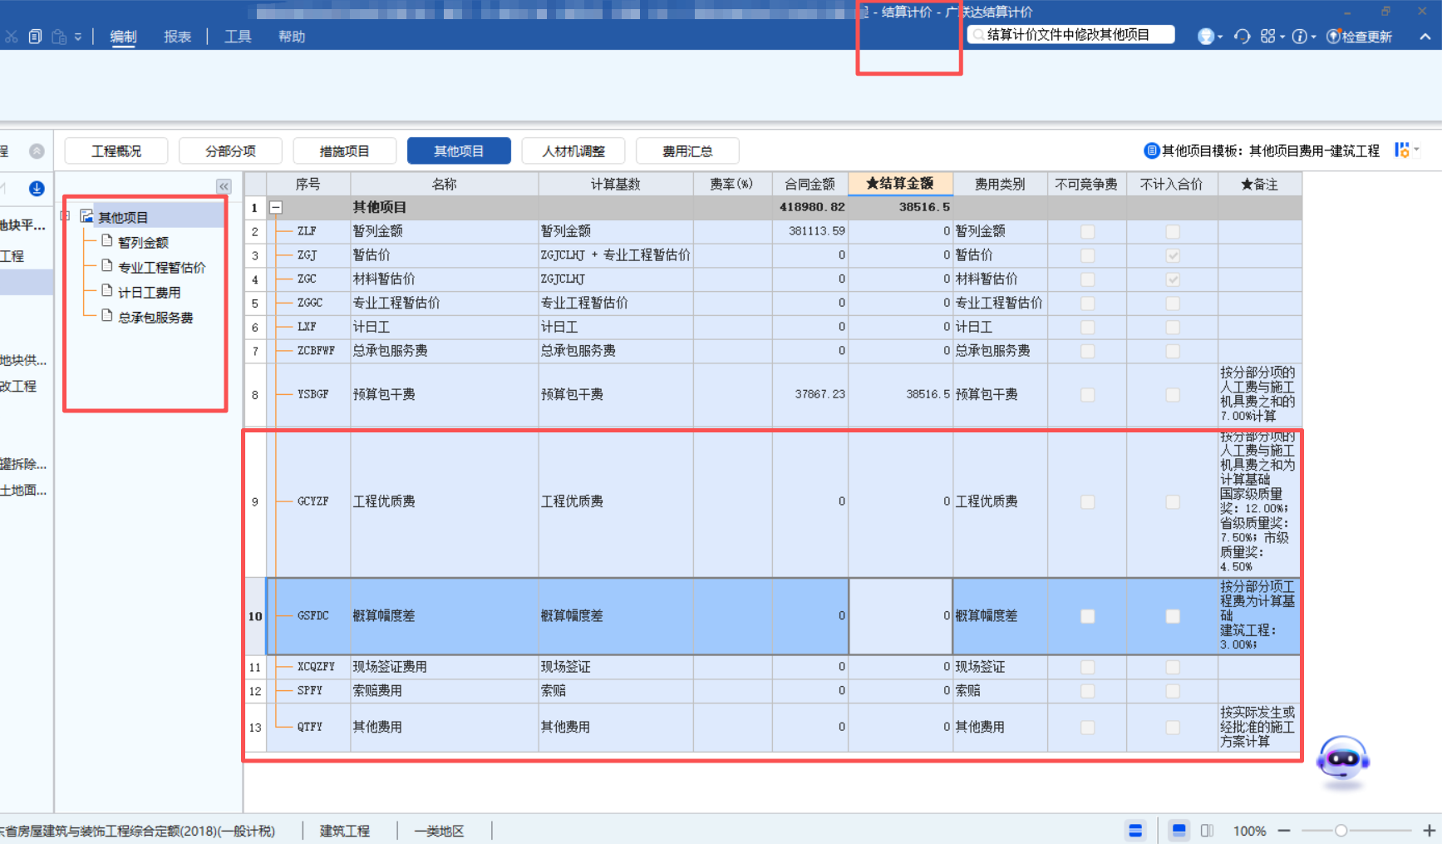
Task: Click the user avatar icon top right
Action: [x=1205, y=36]
